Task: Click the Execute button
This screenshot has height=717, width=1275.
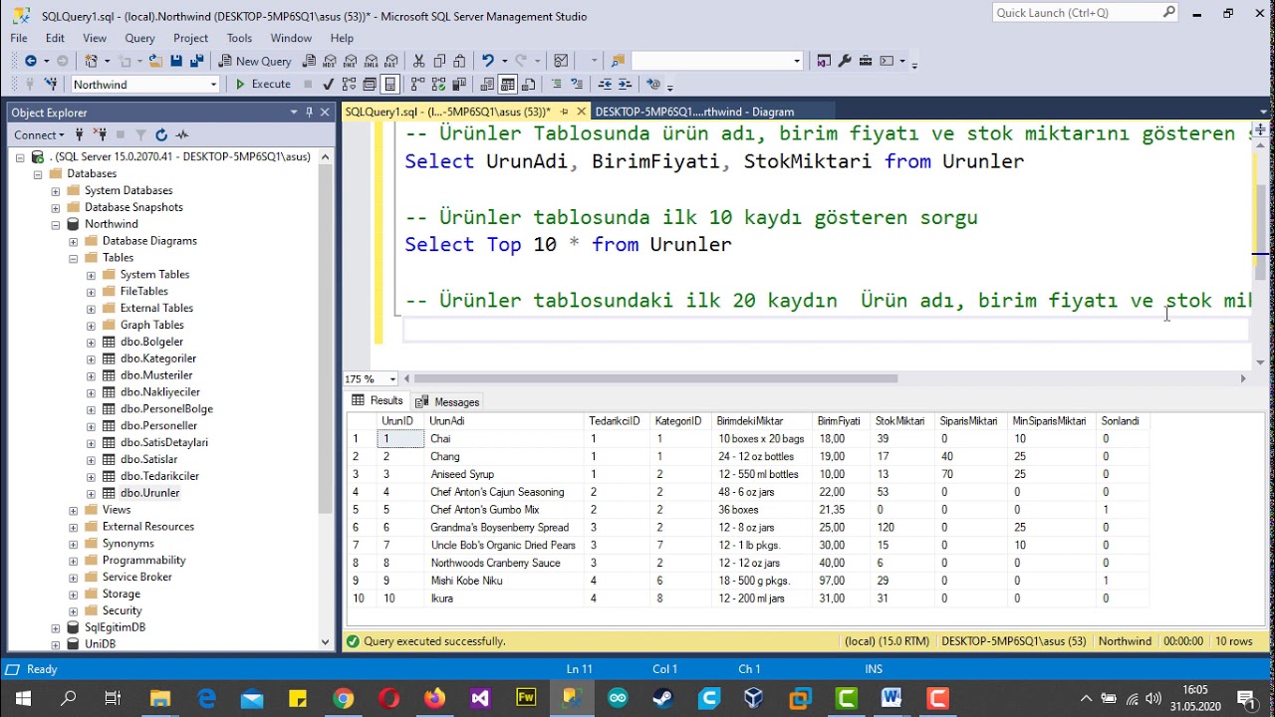Action: point(262,85)
